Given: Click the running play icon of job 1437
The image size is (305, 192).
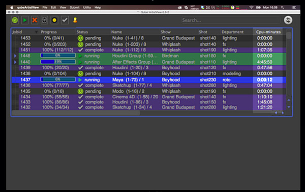Looking at the screenshot, I should [80, 80].
